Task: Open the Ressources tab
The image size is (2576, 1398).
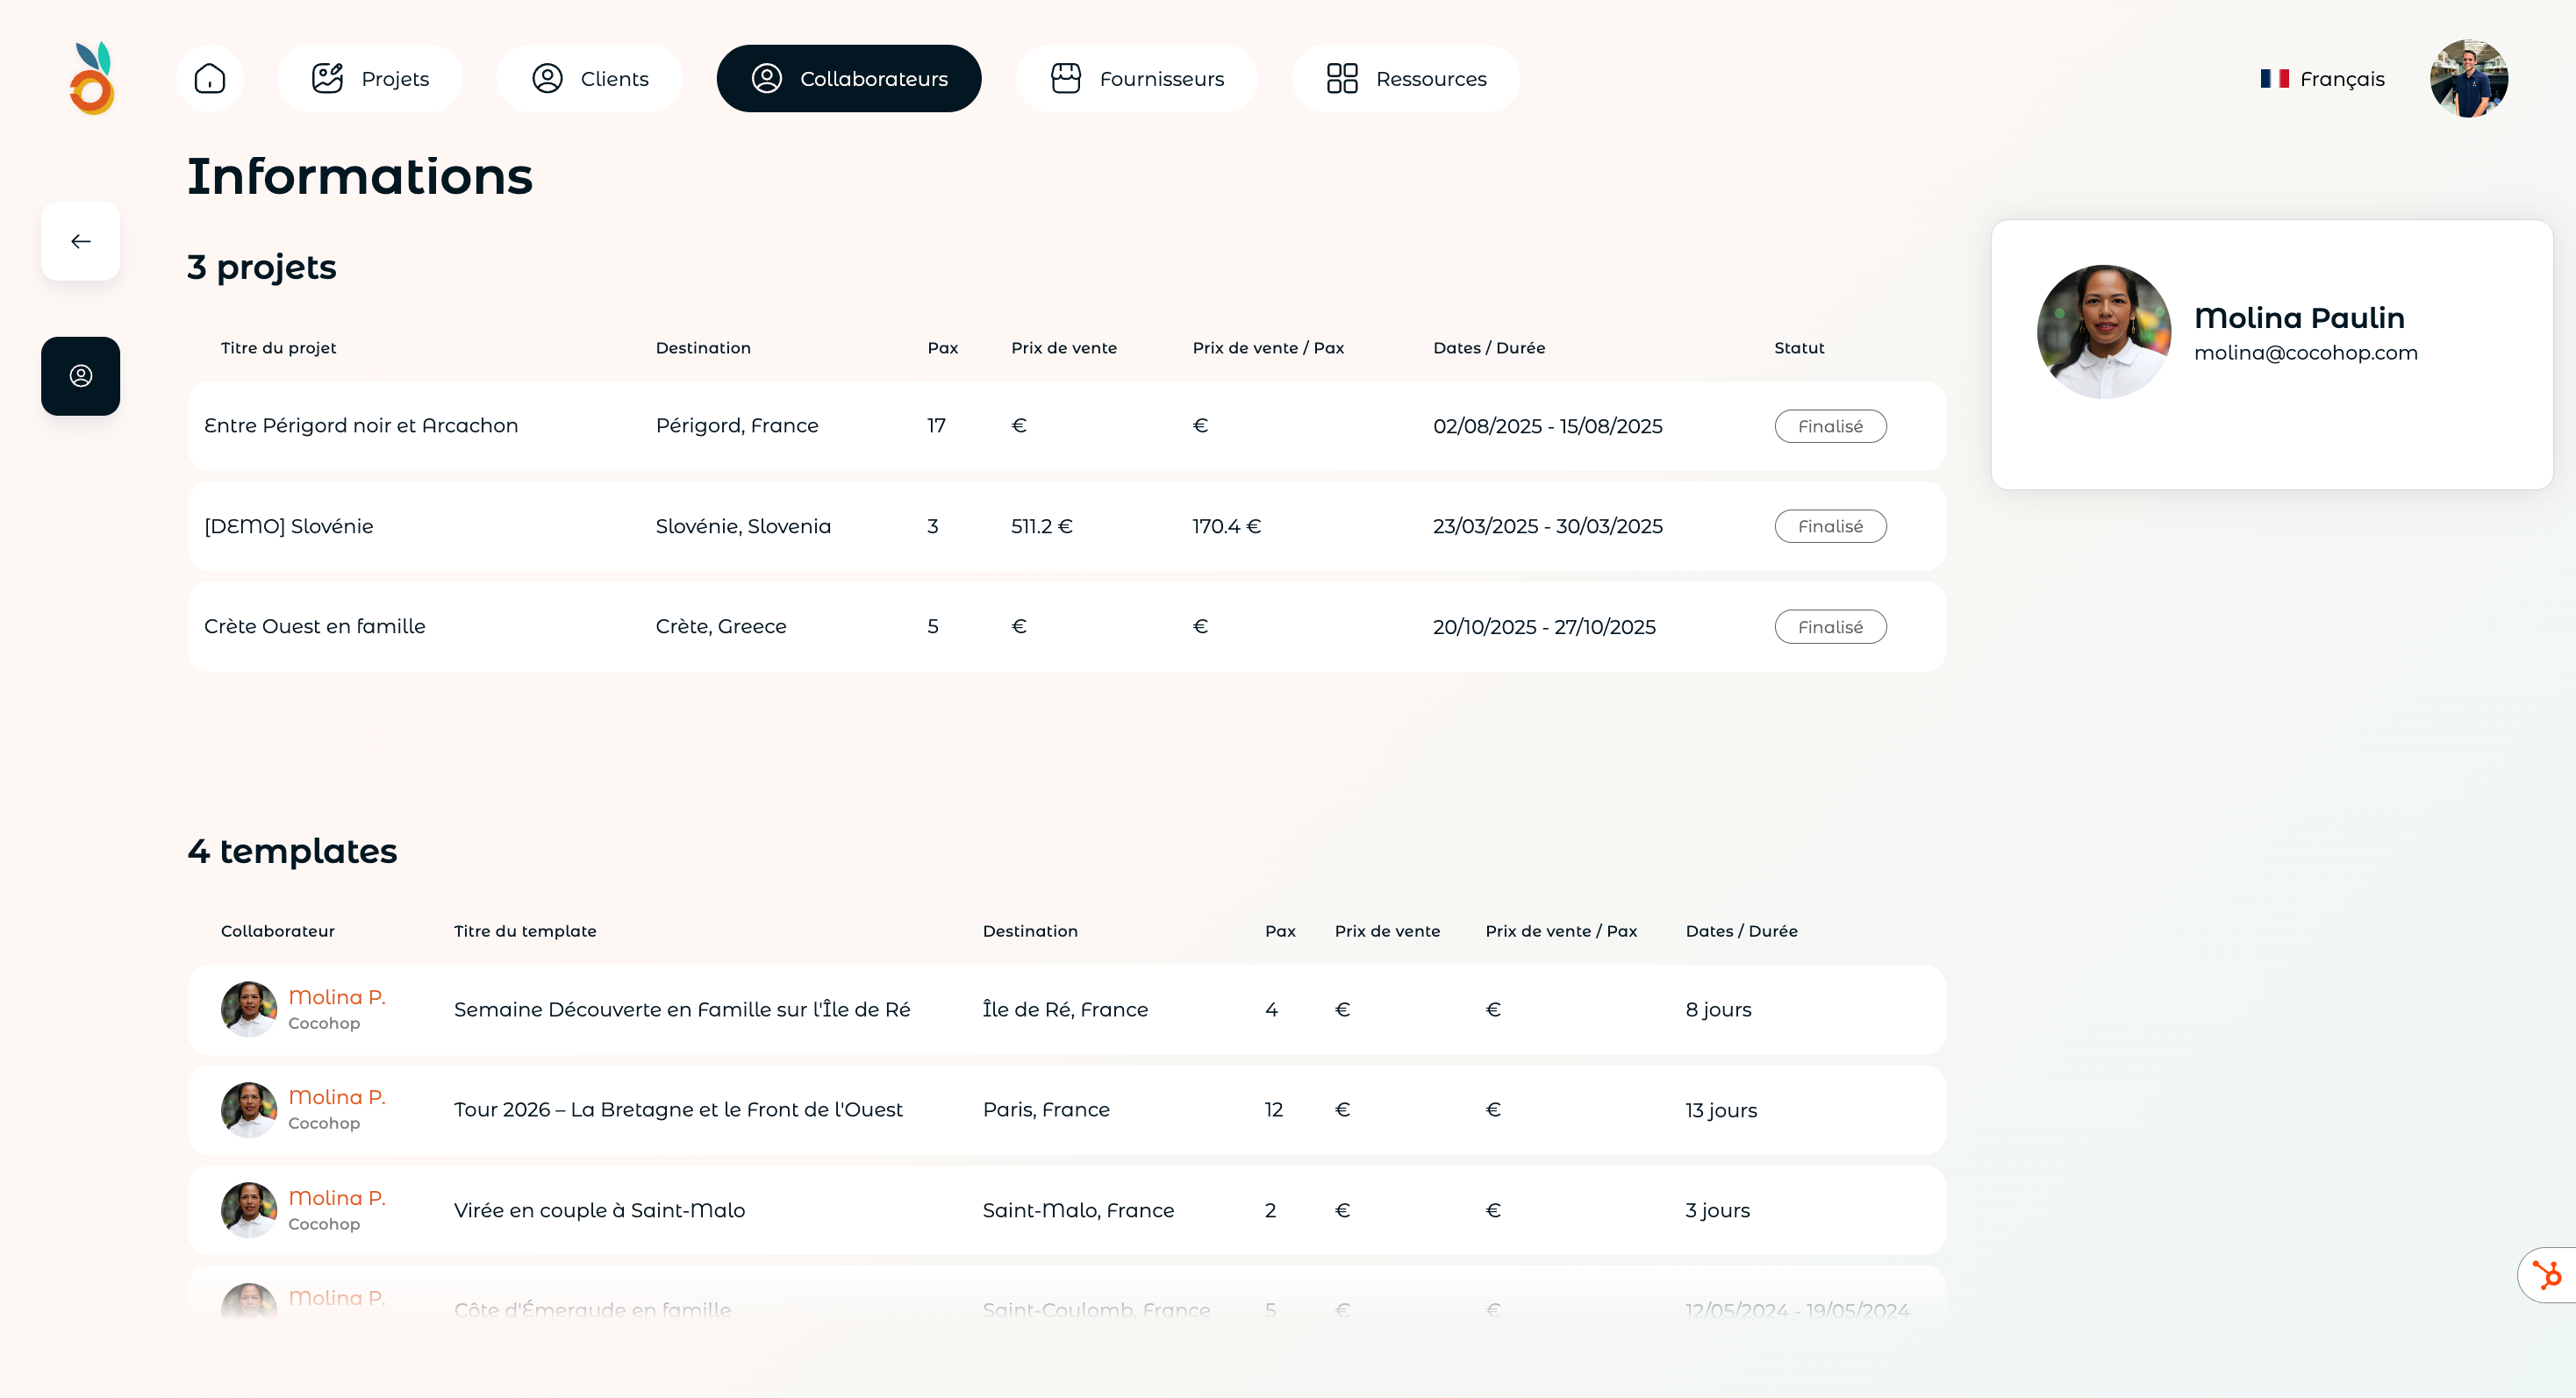Action: 1406,78
